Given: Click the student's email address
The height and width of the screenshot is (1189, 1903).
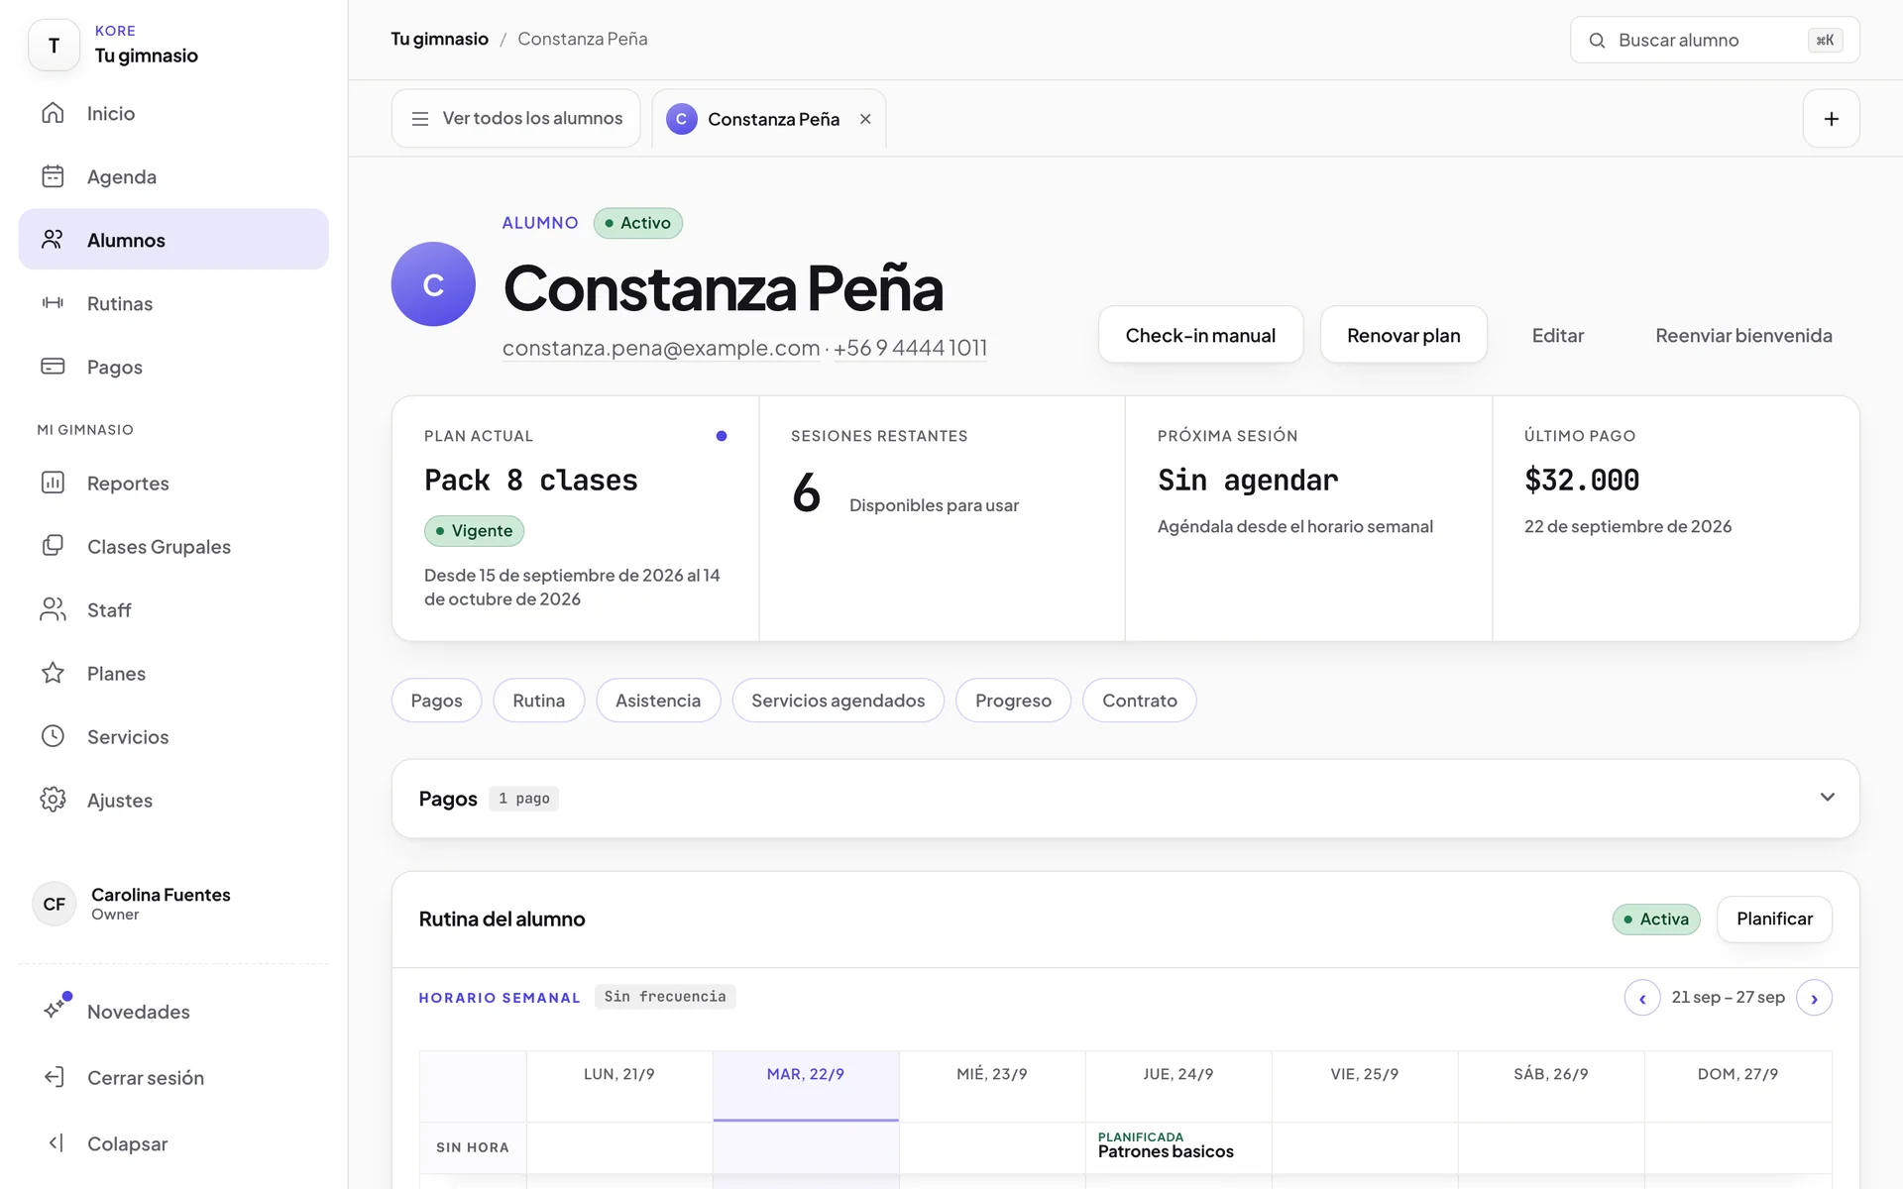Looking at the screenshot, I should (x=661, y=348).
